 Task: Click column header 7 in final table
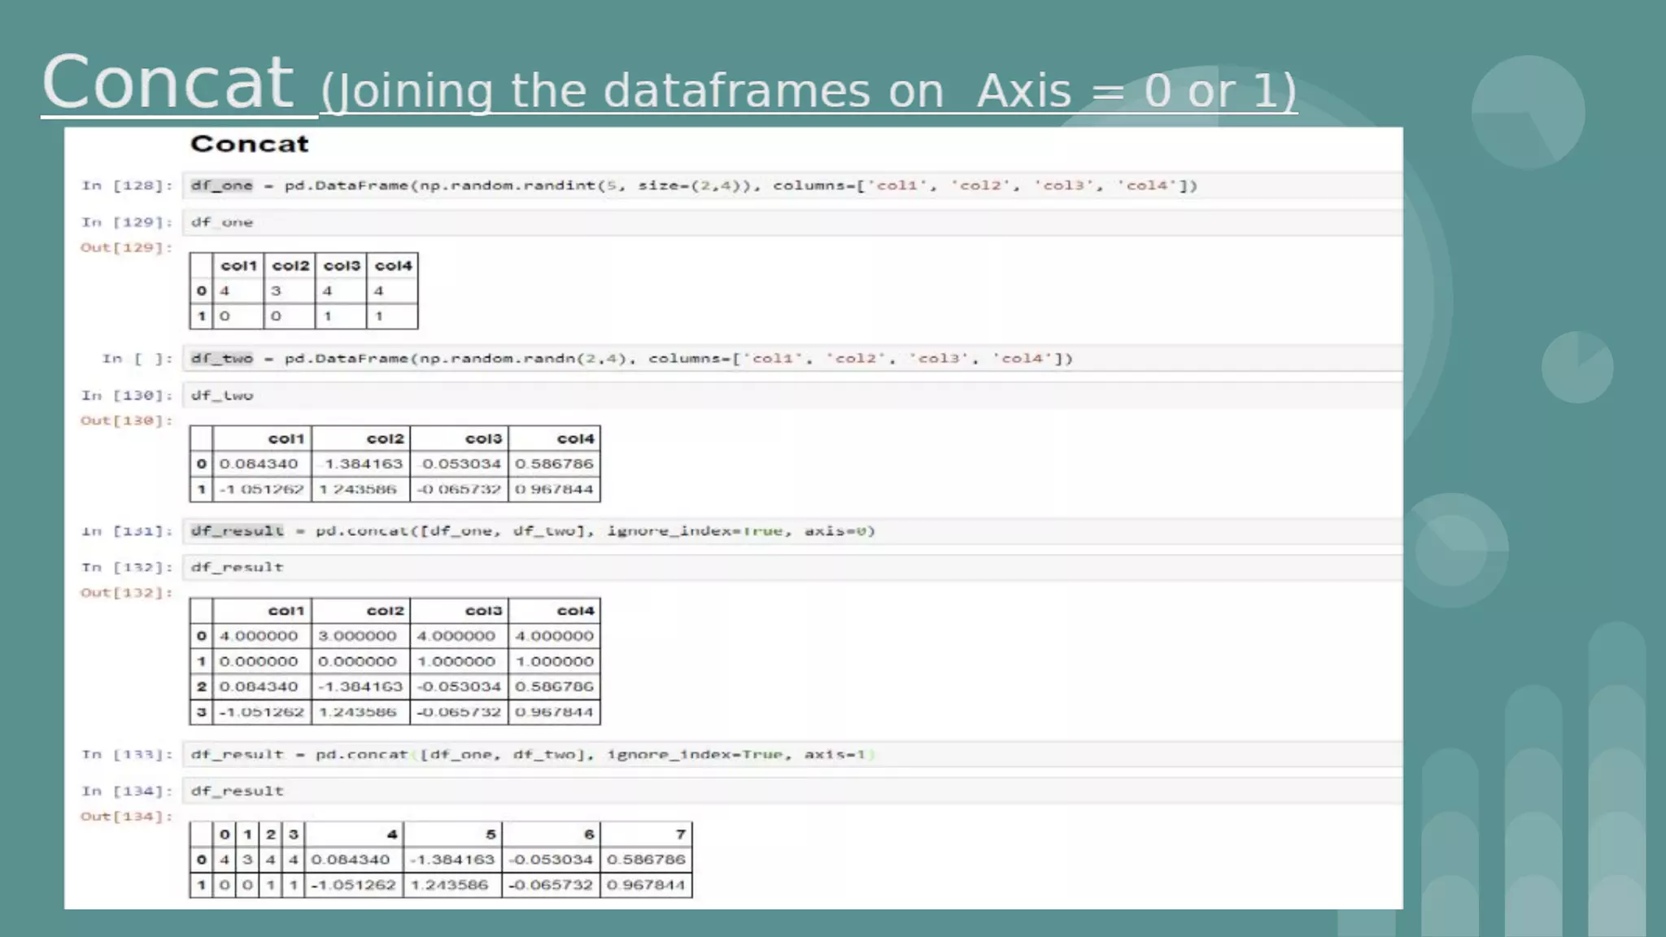point(680,835)
